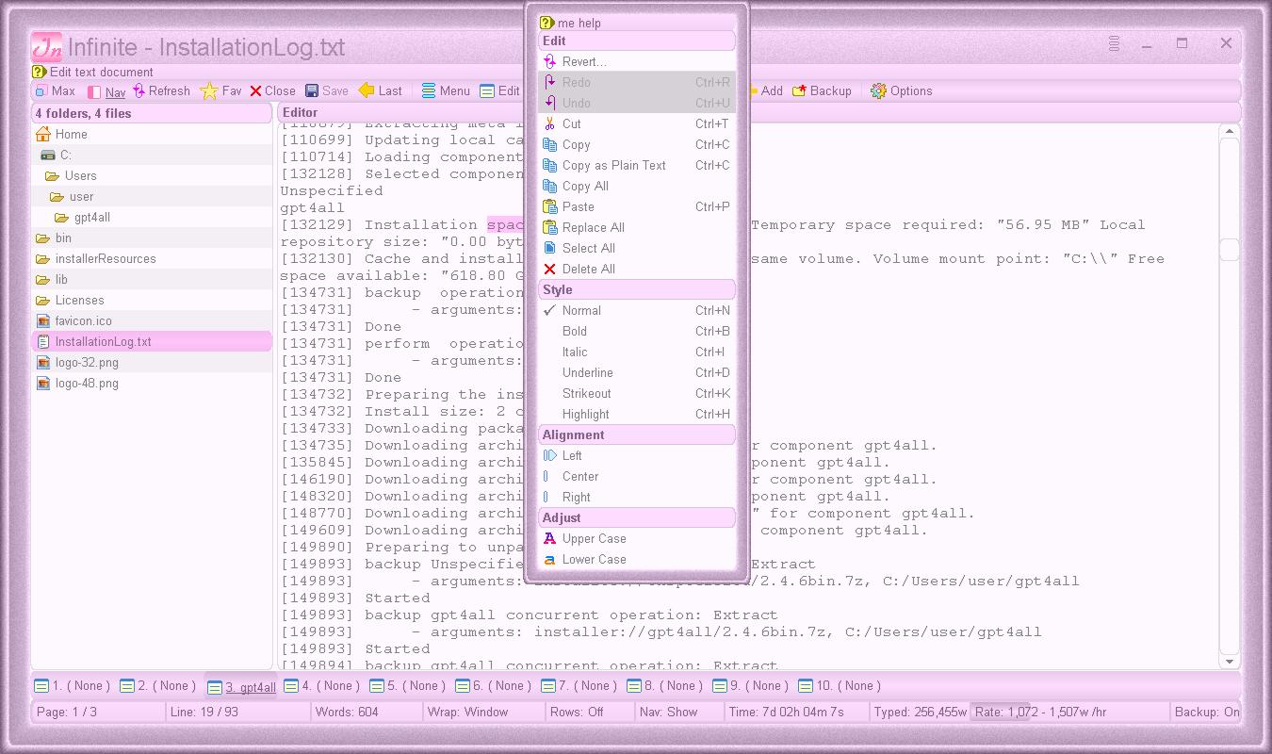Expand the bin folder

point(152,238)
